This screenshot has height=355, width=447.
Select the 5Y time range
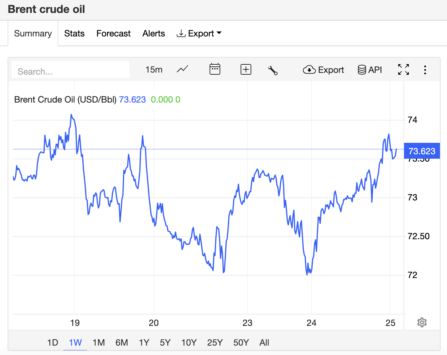pos(165,343)
